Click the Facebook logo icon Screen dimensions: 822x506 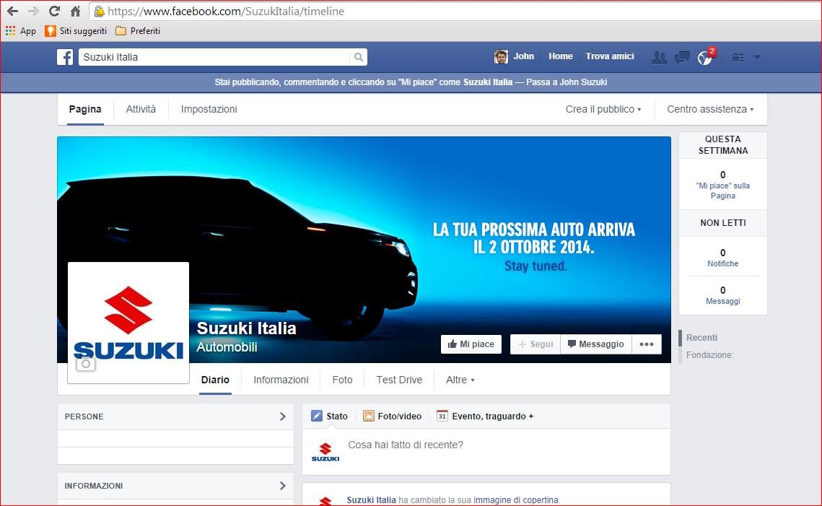[65, 56]
